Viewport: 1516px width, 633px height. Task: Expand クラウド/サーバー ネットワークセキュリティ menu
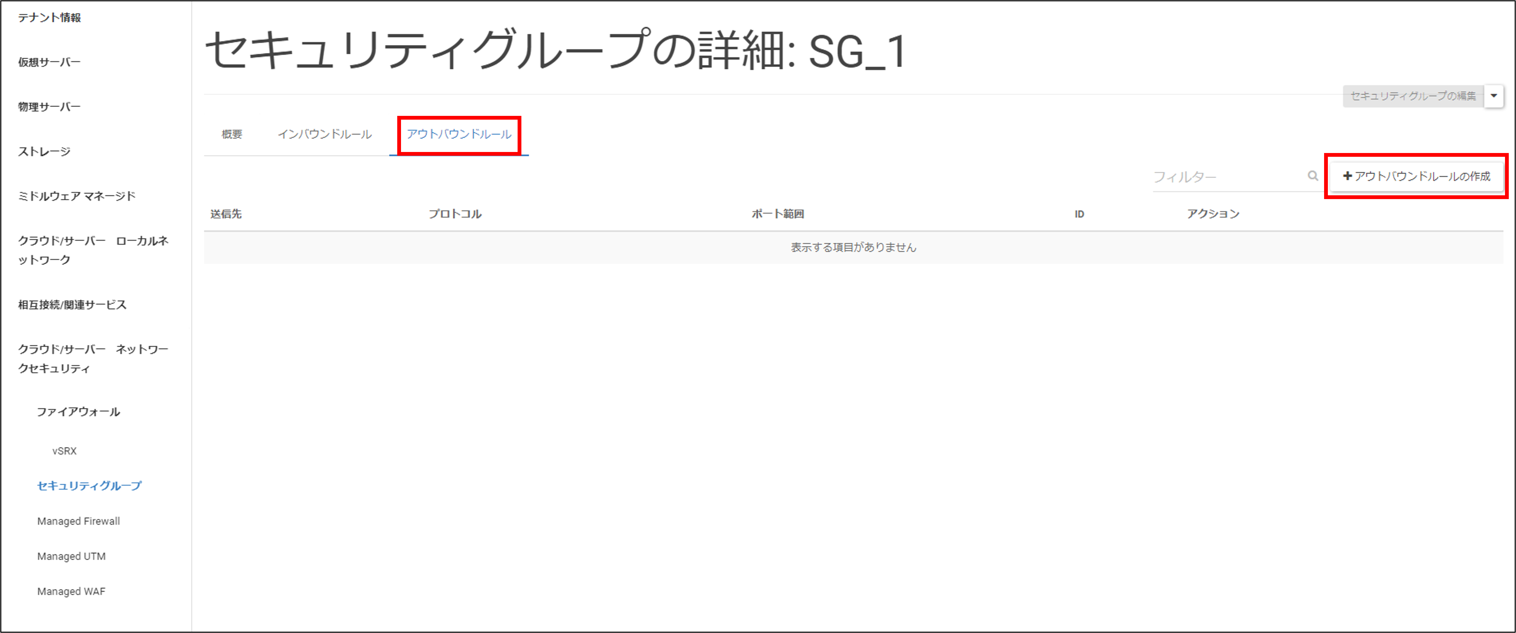pos(94,359)
